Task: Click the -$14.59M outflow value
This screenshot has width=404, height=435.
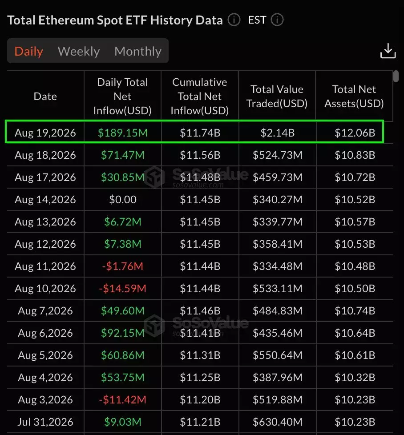Action: coord(123,289)
